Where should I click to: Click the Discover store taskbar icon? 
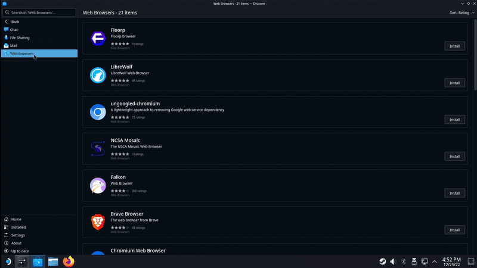[x=38, y=261]
